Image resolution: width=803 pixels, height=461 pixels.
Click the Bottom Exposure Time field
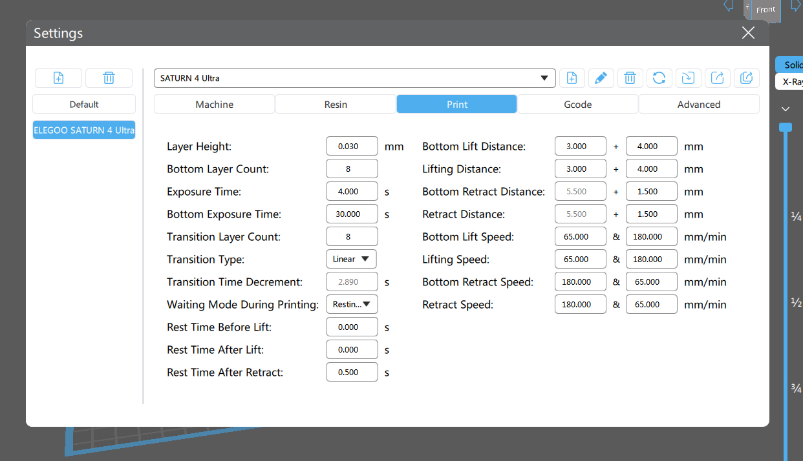pyautogui.click(x=352, y=214)
